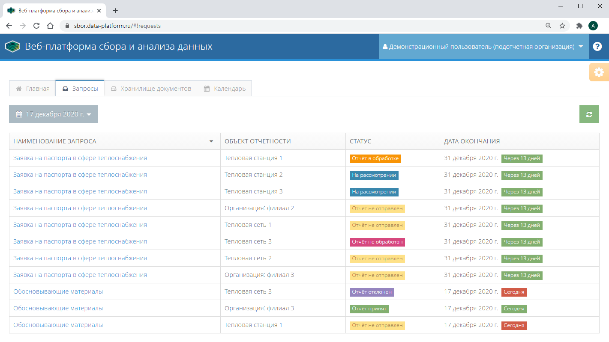This screenshot has width=609, height=342.
Task: Click the Отчёт не обработан status badge
Action: (x=377, y=242)
